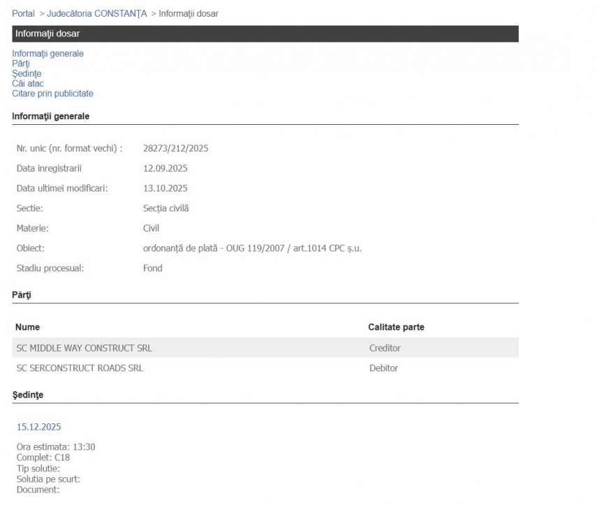Image resolution: width=597 pixels, height=505 pixels.
Task: Go to Ședințe navigation link
Action: click(27, 74)
